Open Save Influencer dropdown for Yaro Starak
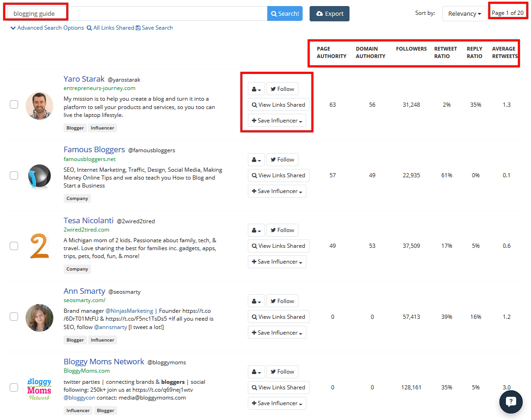The height and width of the screenshot is (420, 531). pos(277,121)
